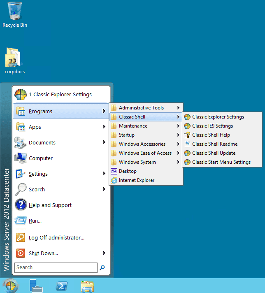This screenshot has height=293, width=265.
Task: Launch Server Manager from the taskbar
Action: pos(36,286)
